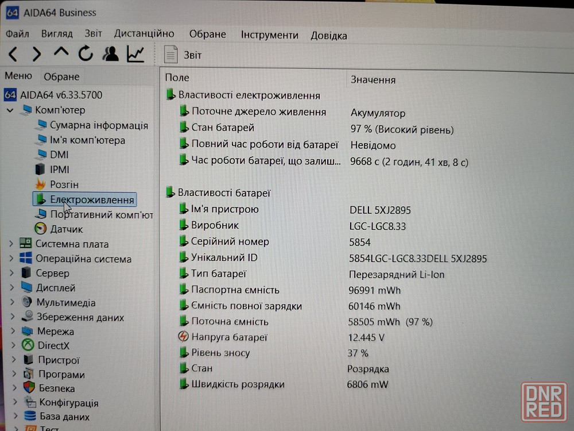Screen dimensions: 574x431
Task: Select the Рівень зносу row
Action: 273,353
